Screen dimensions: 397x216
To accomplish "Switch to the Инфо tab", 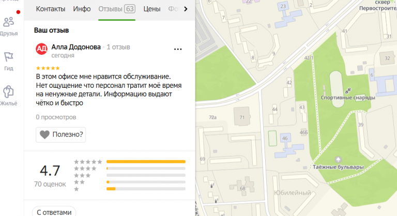I will [82, 9].
